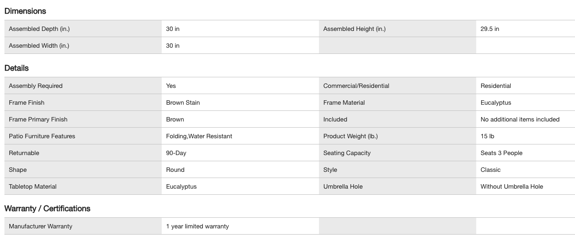Image resolution: width=575 pixels, height=235 pixels.
Task: Click the Details section heading
Action: pos(16,68)
